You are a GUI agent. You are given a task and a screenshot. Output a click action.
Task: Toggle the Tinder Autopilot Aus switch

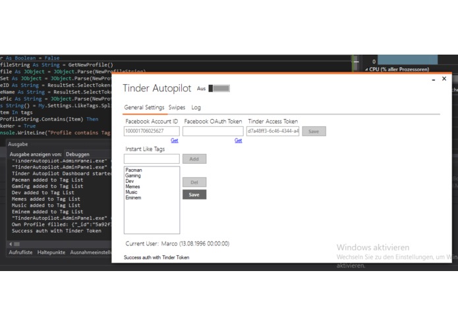click(219, 88)
